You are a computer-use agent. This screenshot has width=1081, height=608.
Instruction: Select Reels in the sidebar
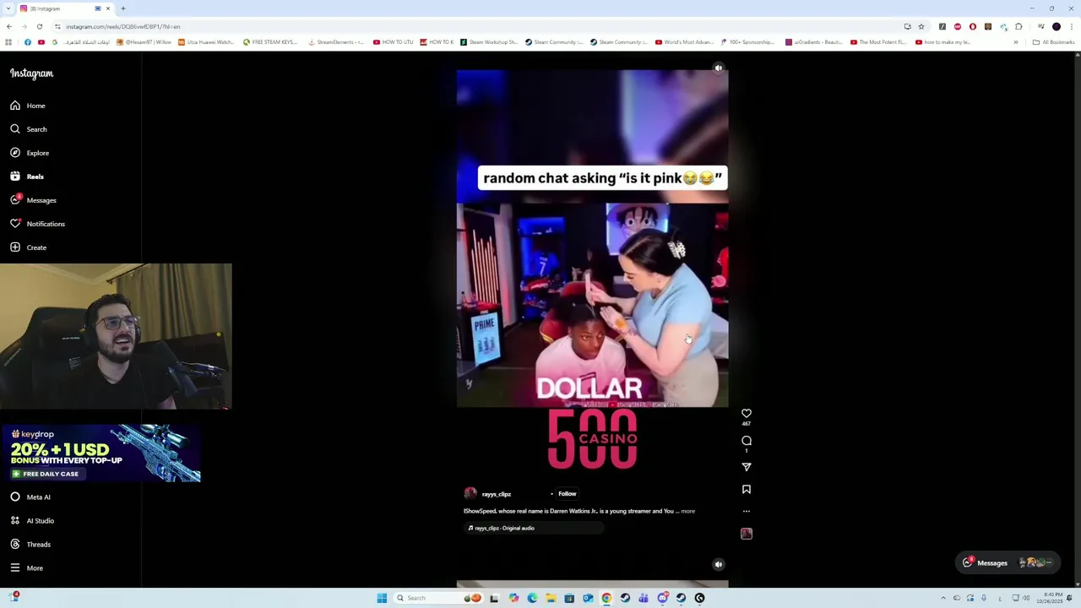27,176
